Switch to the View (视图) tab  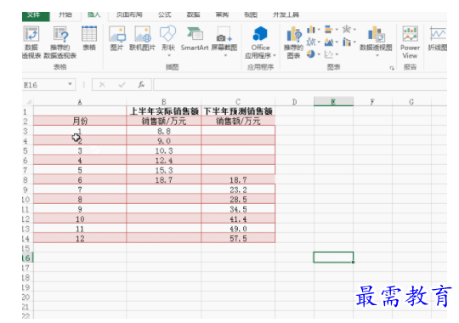tap(251, 14)
